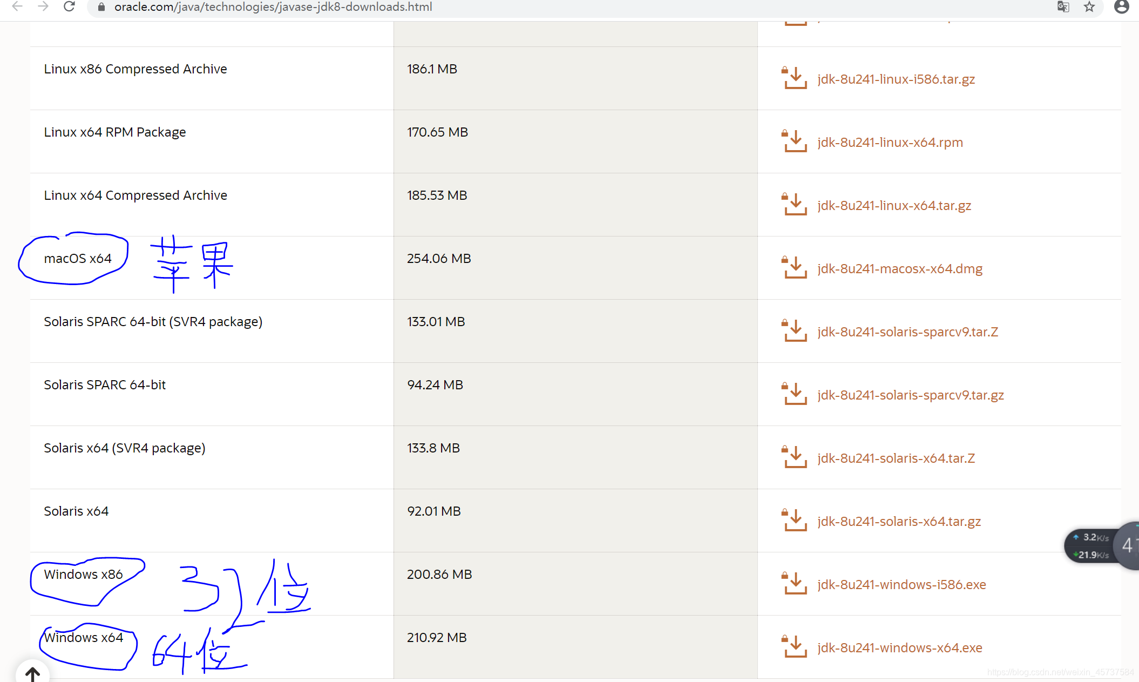Click the browser back arrow
Viewport: 1139px width, 682px height.
coord(17,6)
